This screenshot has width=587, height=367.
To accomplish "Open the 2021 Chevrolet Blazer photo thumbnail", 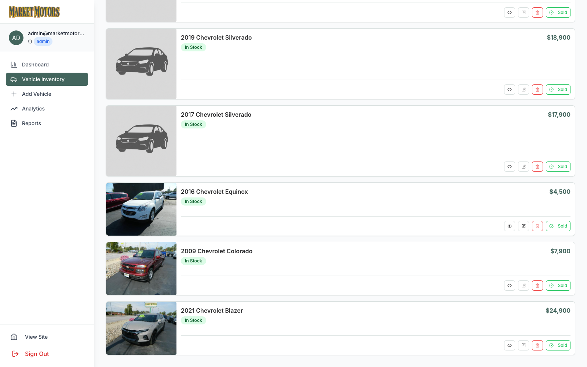I will 141,328.
